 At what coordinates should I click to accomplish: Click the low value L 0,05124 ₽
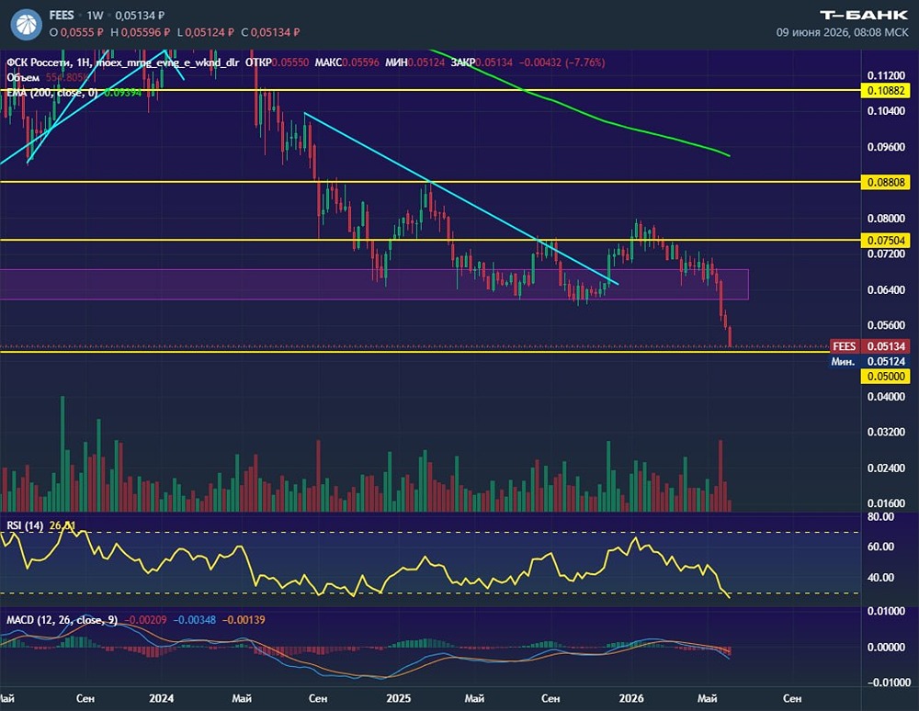click(206, 32)
